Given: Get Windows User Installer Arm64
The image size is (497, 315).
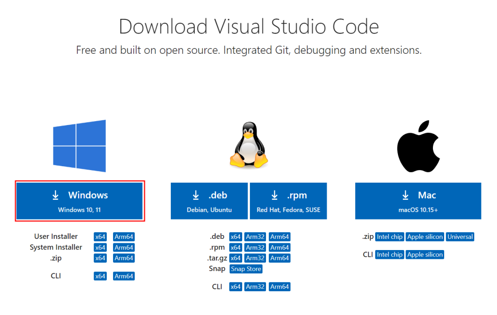Looking at the screenshot, I should click(124, 237).
